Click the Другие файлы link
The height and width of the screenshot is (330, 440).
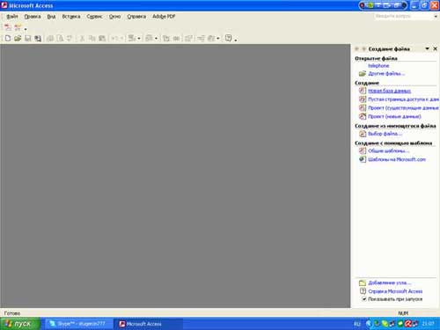point(386,74)
